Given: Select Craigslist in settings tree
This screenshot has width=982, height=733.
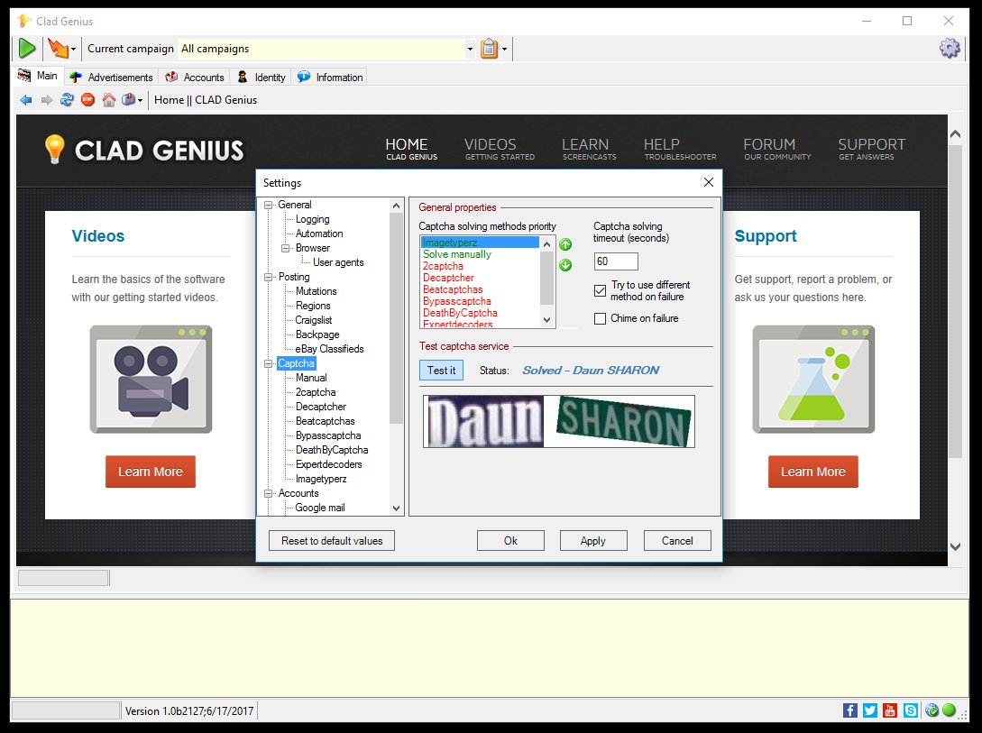Looking at the screenshot, I should click(314, 320).
